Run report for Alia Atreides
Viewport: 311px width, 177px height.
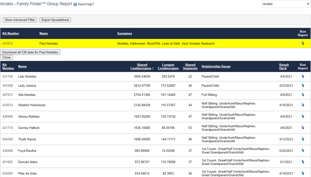tap(303, 95)
